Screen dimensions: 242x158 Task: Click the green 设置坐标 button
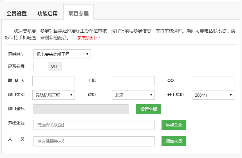(149, 109)
